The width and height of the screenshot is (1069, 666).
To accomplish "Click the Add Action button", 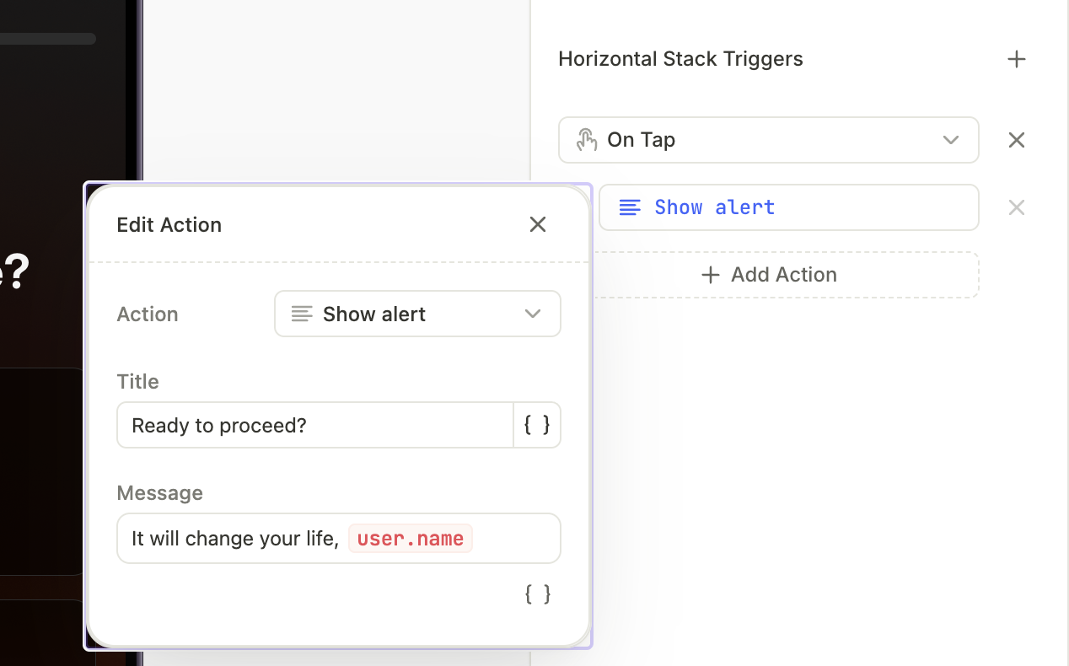I will 769,275.
